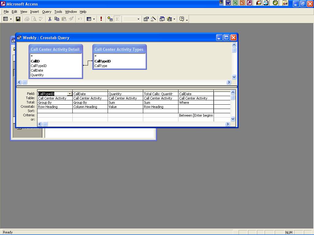
Task: Expand the CallTypeID field dropdown arrow
Action: pos(70,94)
